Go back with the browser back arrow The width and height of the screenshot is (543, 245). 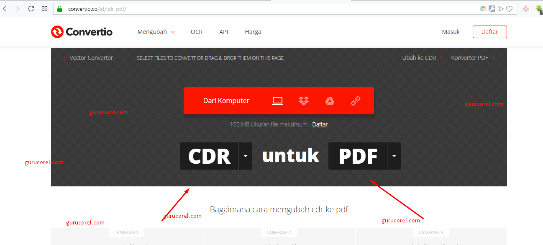(x=4, y=8)
